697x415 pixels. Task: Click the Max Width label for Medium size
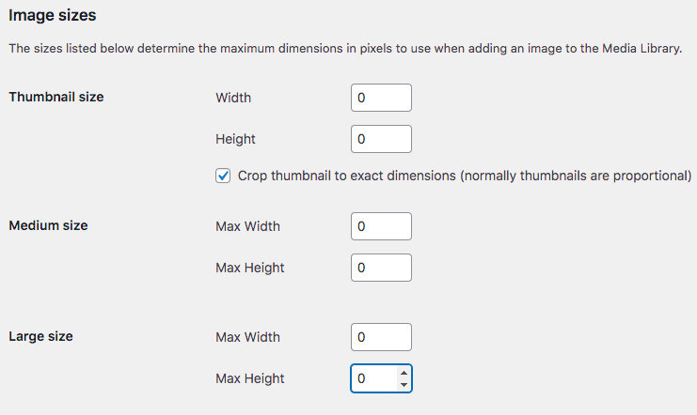pyautogui.click(x=247, y=226)
